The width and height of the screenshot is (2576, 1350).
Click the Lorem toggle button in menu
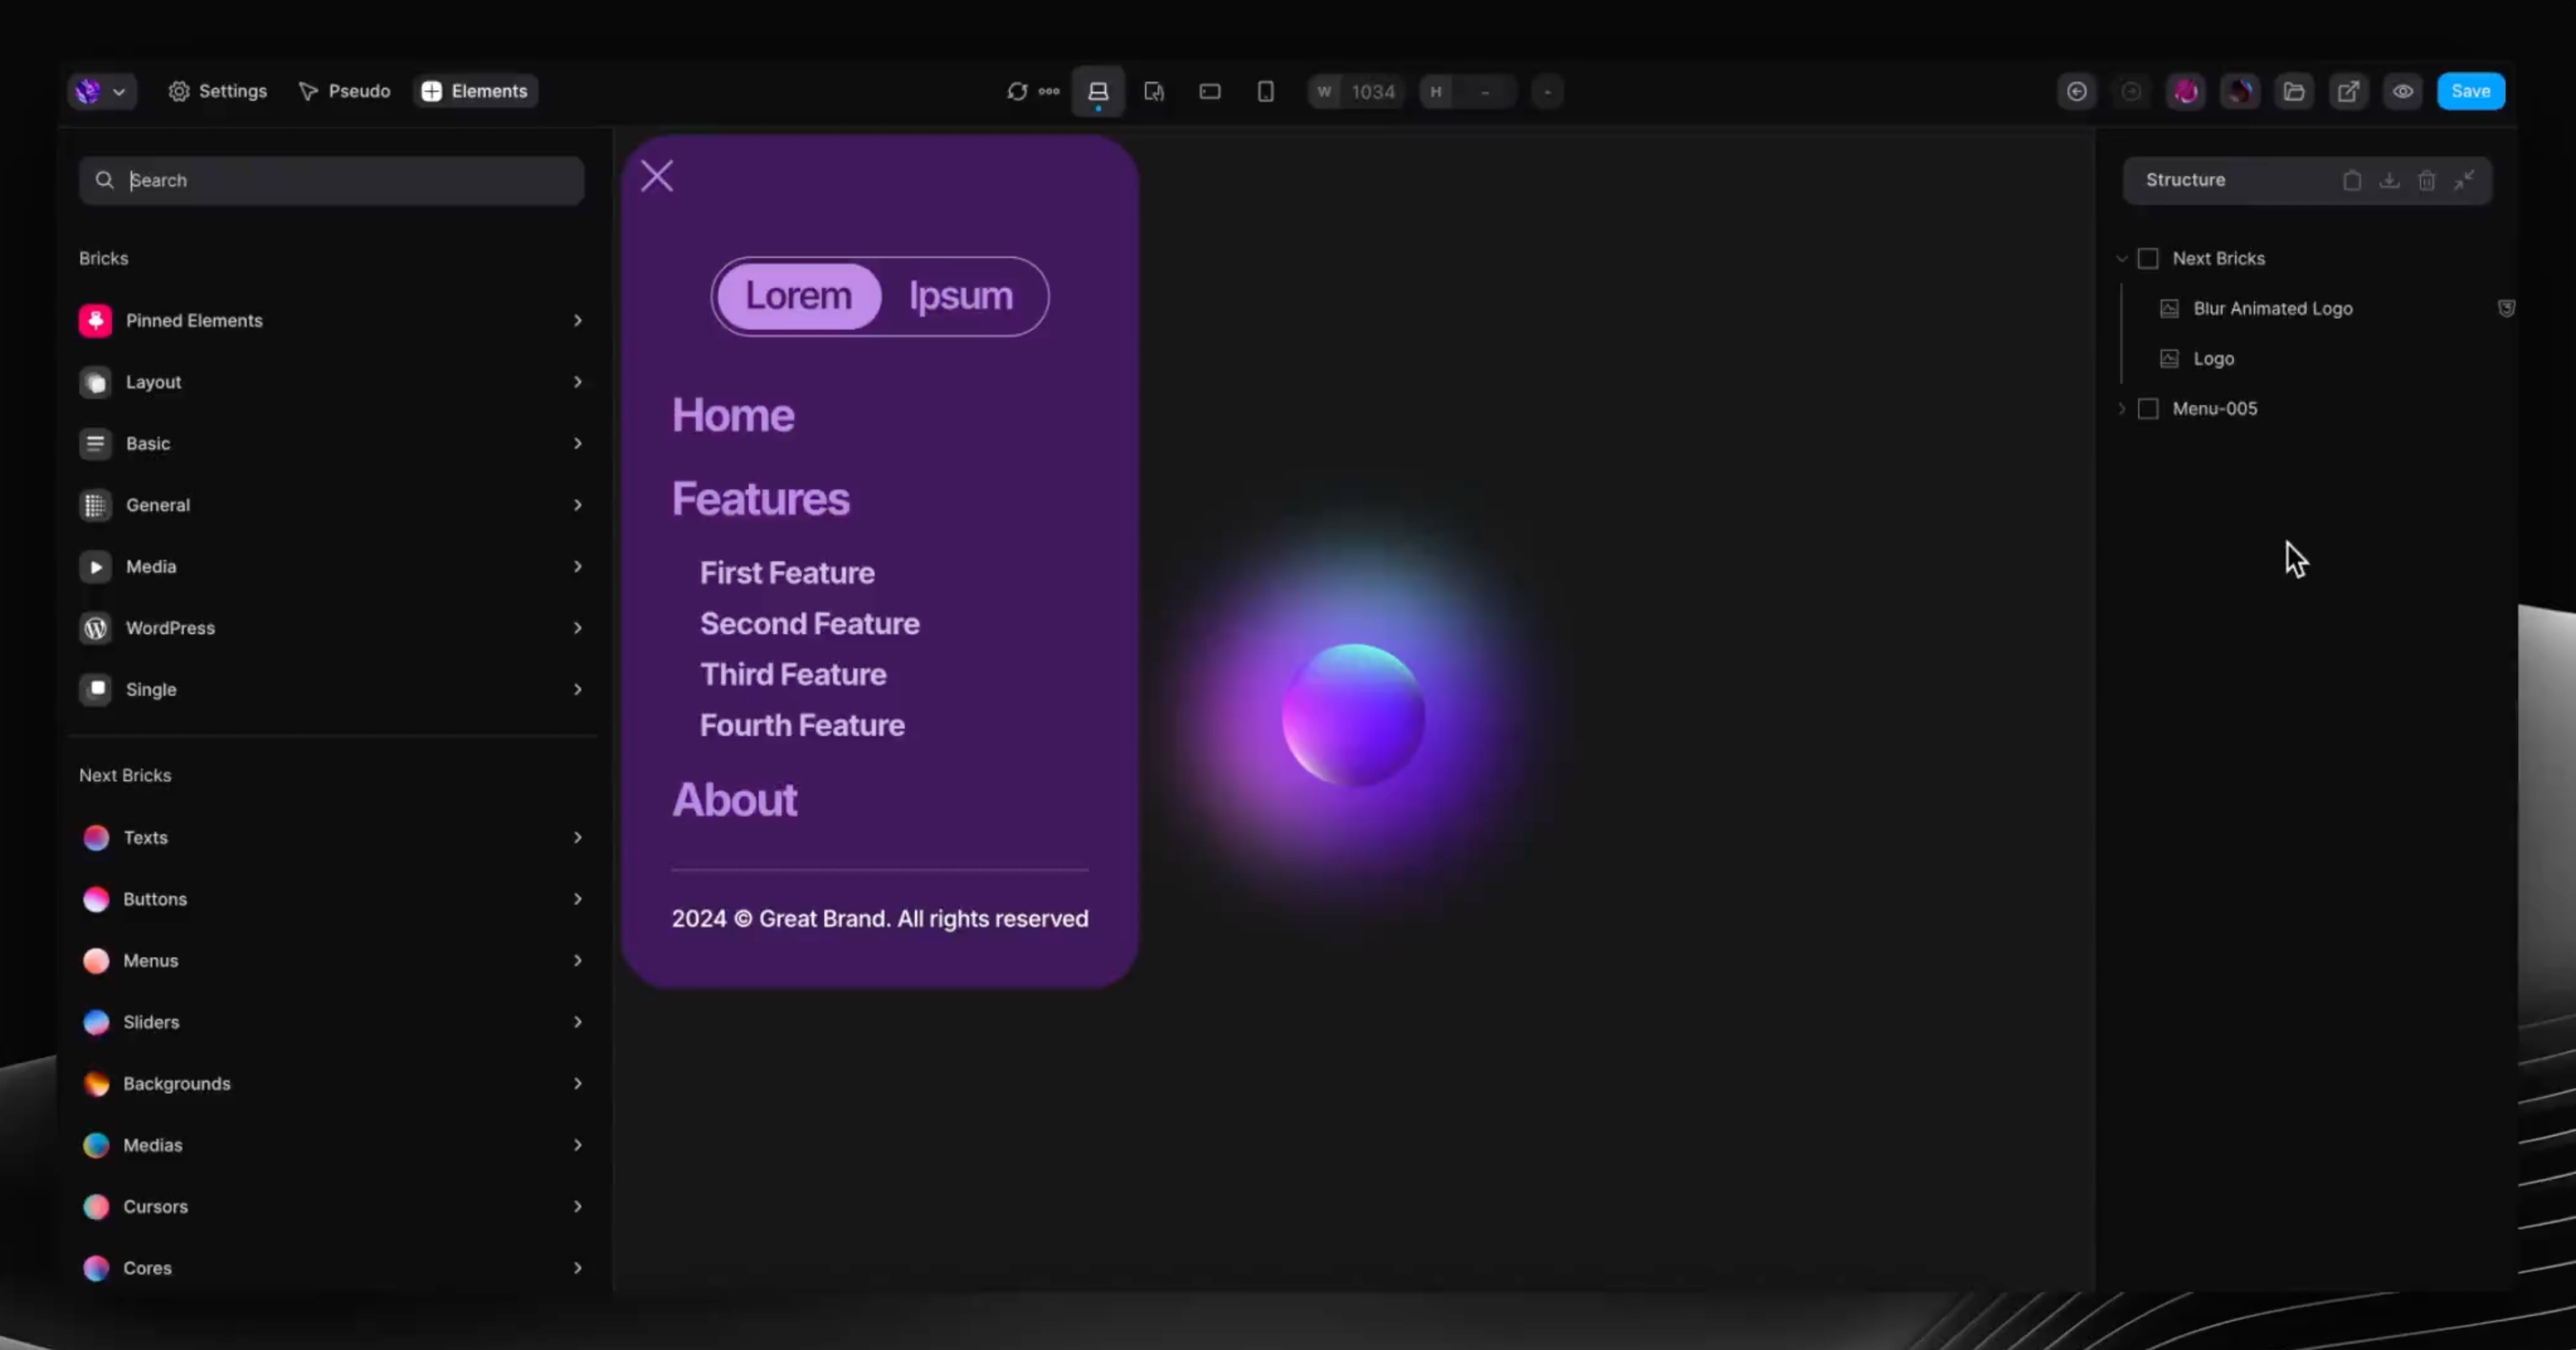797,294
